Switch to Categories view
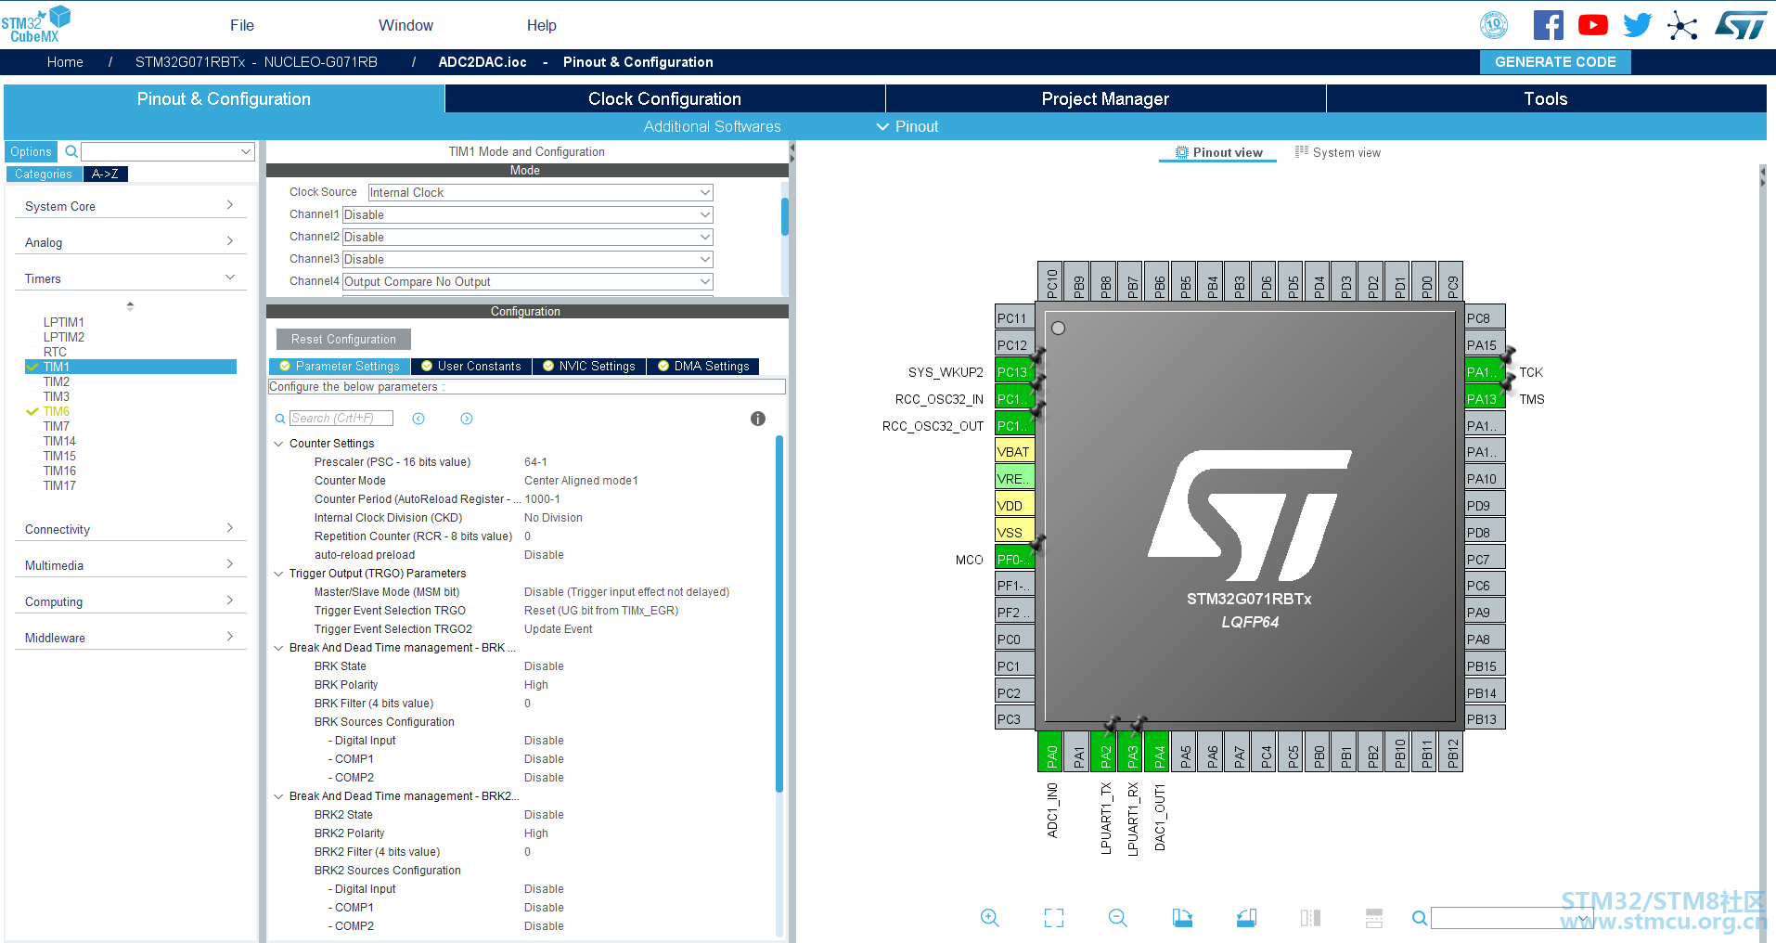 [x=44, y=174]
